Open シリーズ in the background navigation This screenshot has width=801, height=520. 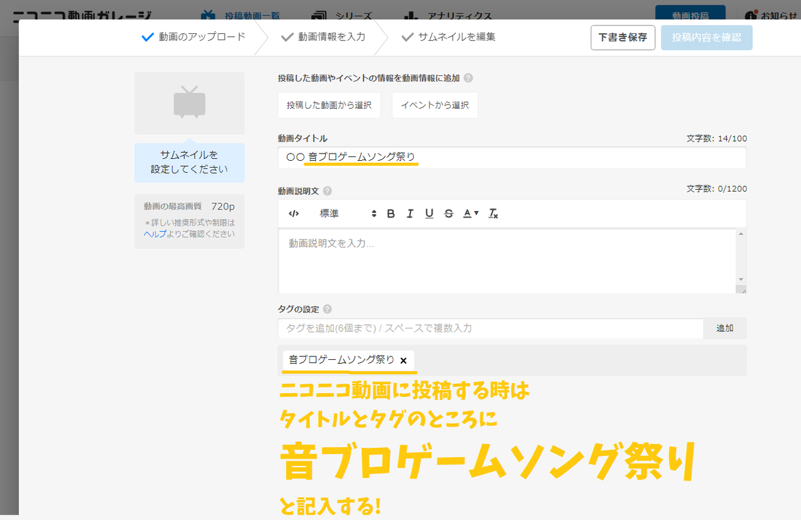click(342, 16)
